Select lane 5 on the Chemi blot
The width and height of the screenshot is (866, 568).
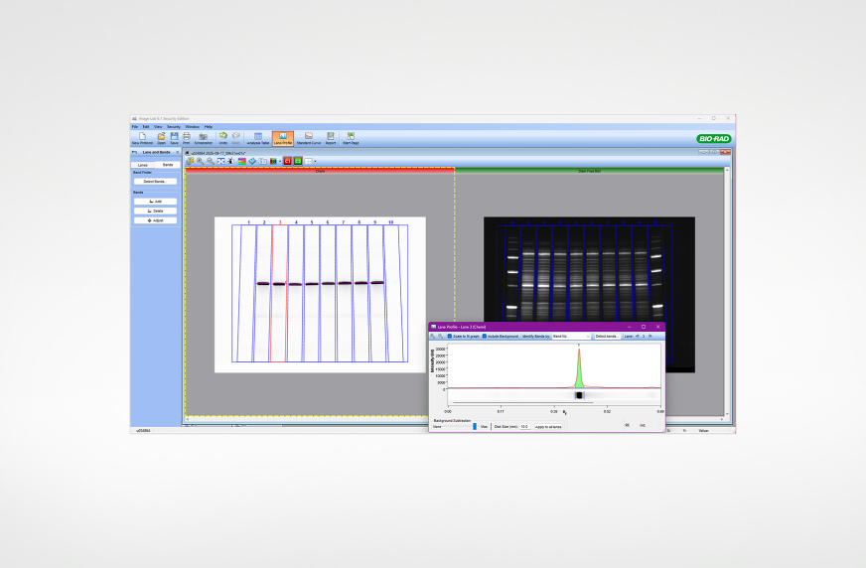(312, 294)
